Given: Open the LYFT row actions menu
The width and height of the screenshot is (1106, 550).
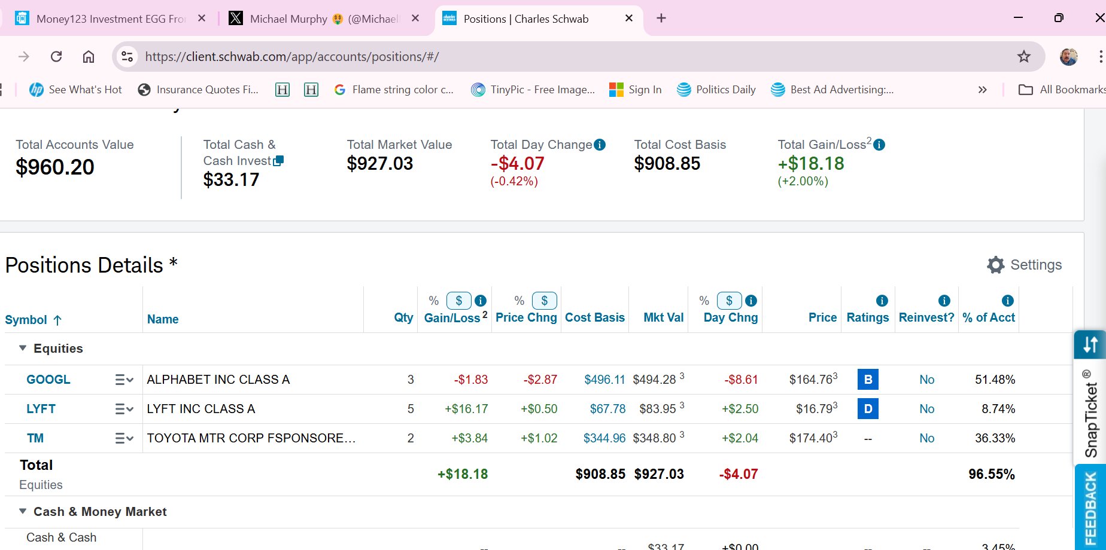Looking at the screenshot, I should pyautogui.click(x=124, y=409).
